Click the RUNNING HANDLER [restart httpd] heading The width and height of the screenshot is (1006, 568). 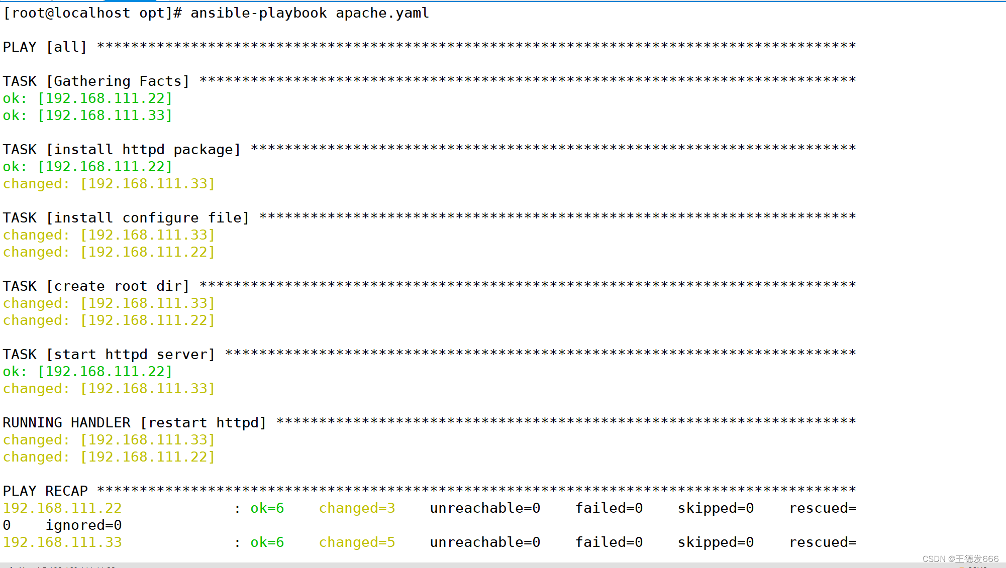click(134, 423)
